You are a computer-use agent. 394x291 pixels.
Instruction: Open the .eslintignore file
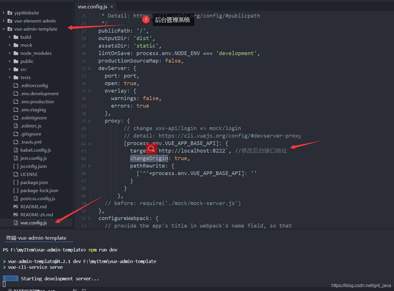point(33,118)
